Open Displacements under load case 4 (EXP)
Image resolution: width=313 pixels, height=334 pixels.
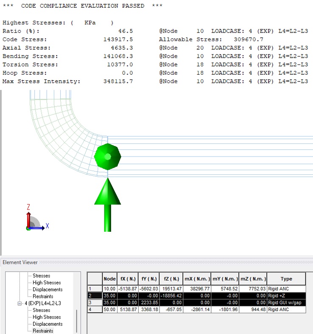pyautogui.click(x=48, y=324)
